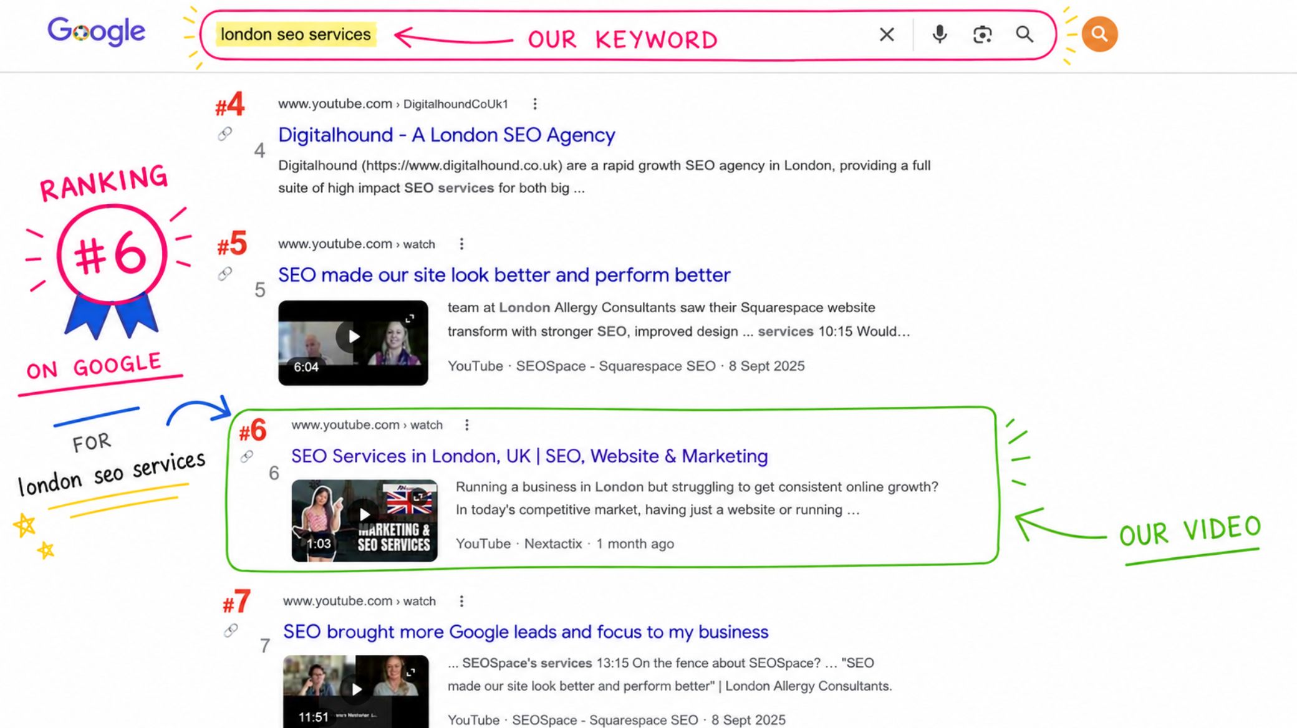Click YouTube · Nextactix · 1 month ago text
Screen dimensions: 1297x728
(565, 544)
